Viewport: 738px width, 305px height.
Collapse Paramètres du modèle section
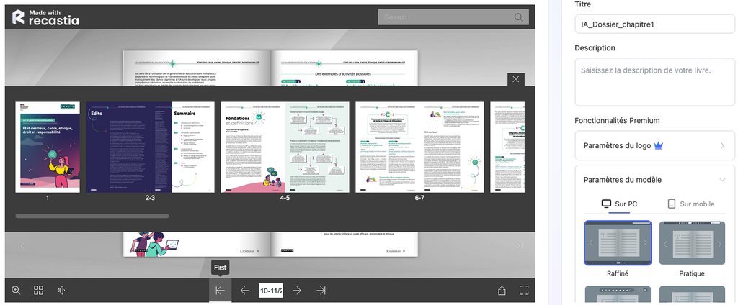pos(654,180)
